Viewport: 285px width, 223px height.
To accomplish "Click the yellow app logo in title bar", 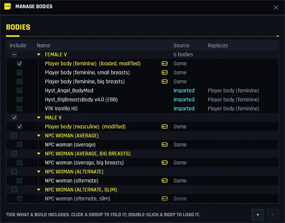I will click(x=7, y=6).
